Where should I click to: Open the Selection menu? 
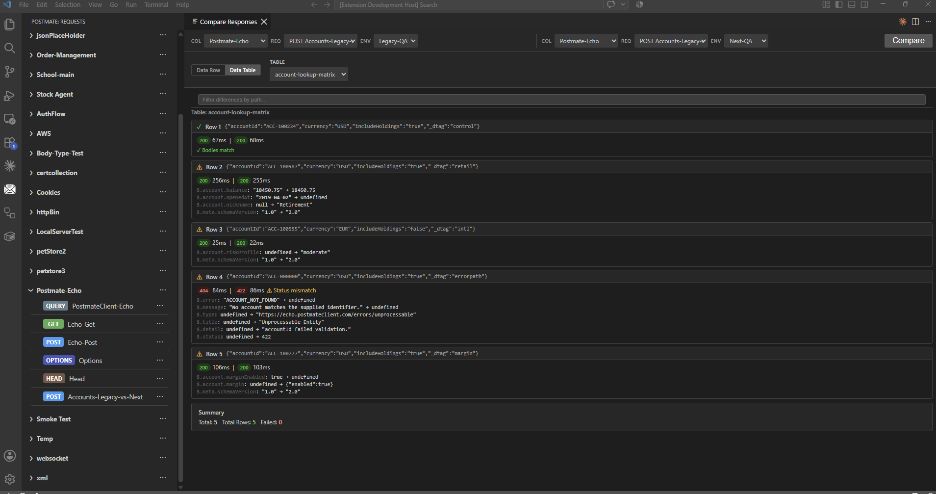coord(68,4)
